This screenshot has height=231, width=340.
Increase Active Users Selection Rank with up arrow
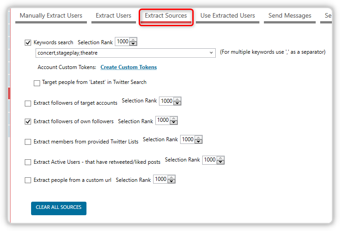click(x=221, y=158)
